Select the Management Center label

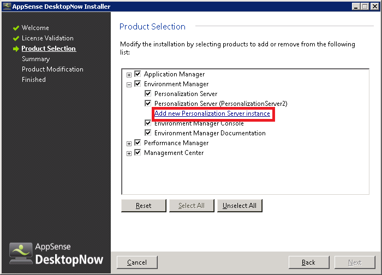[174, 153]
